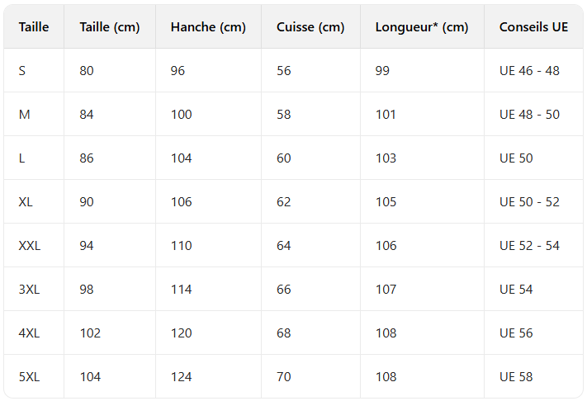Click waist value 102 in 4XL row
The image size is (587, 401).
pos(90,333)
